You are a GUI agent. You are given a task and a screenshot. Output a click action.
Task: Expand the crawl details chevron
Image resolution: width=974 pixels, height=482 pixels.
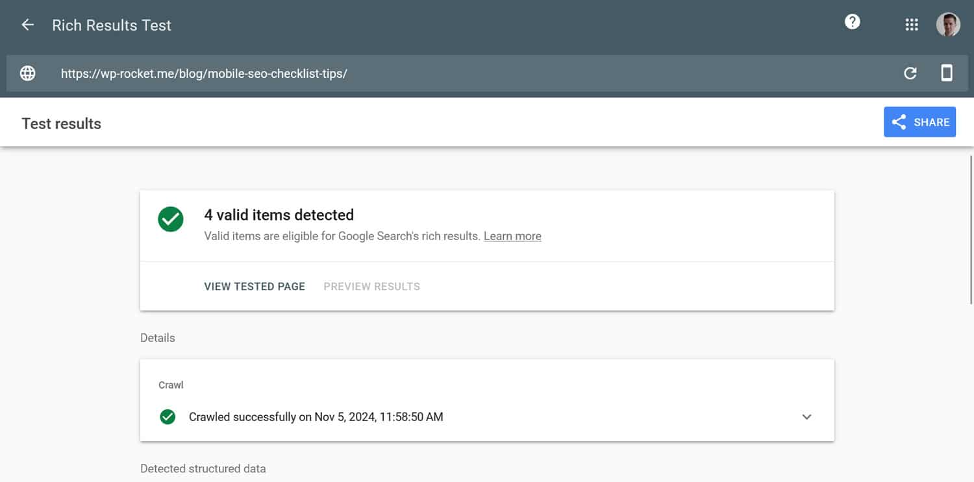[806, 416]
